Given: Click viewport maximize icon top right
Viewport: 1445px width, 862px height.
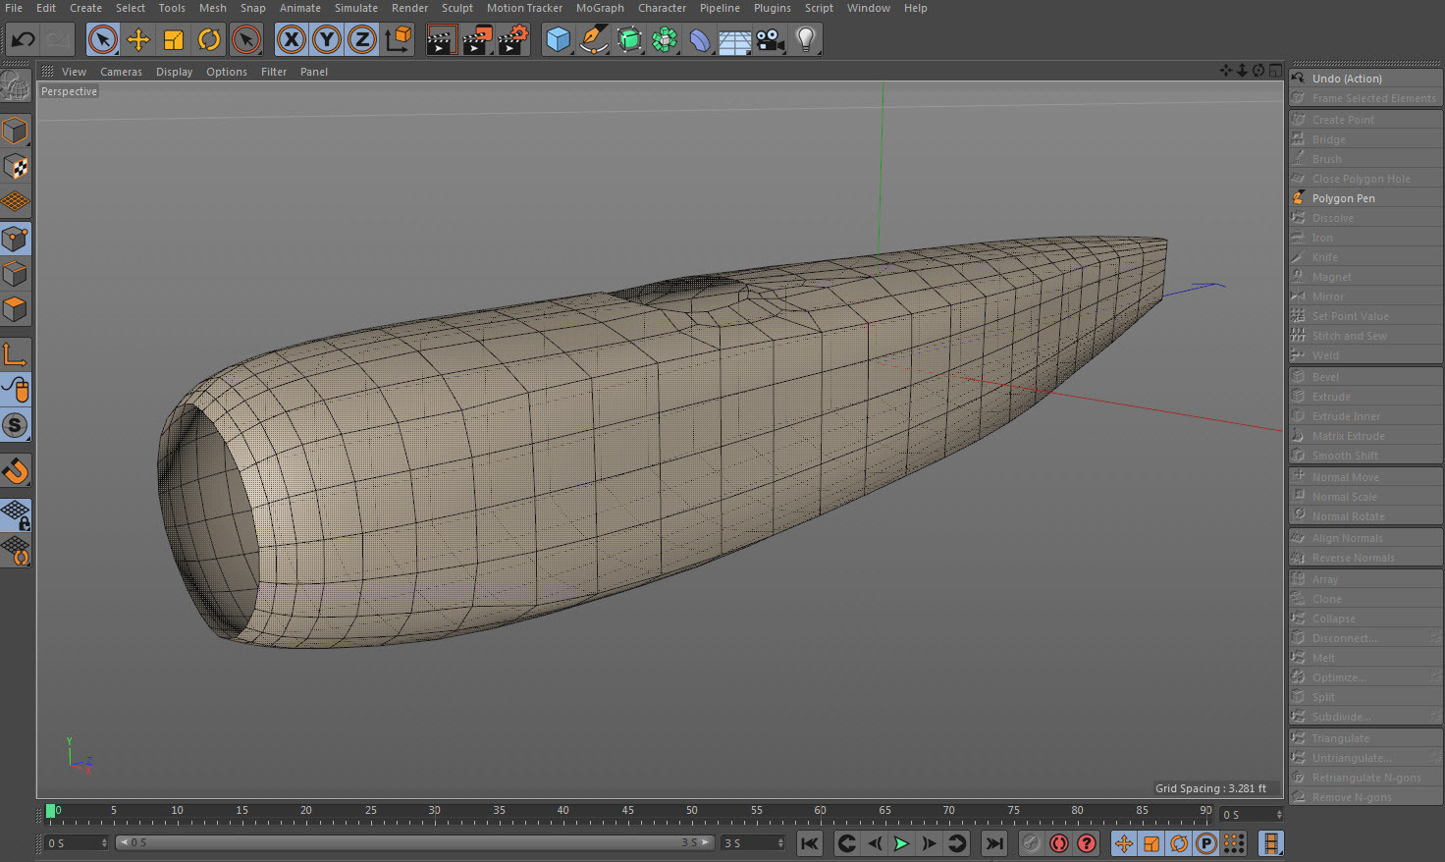Looking at the screenshot, I should click(1275, 71).
